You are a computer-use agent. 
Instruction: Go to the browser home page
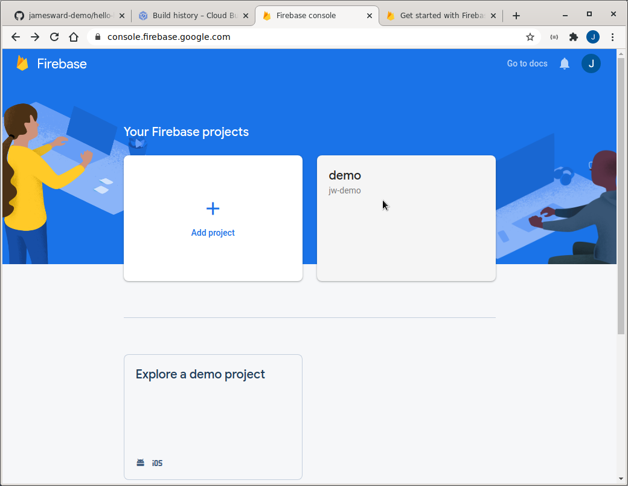[74, 37]
